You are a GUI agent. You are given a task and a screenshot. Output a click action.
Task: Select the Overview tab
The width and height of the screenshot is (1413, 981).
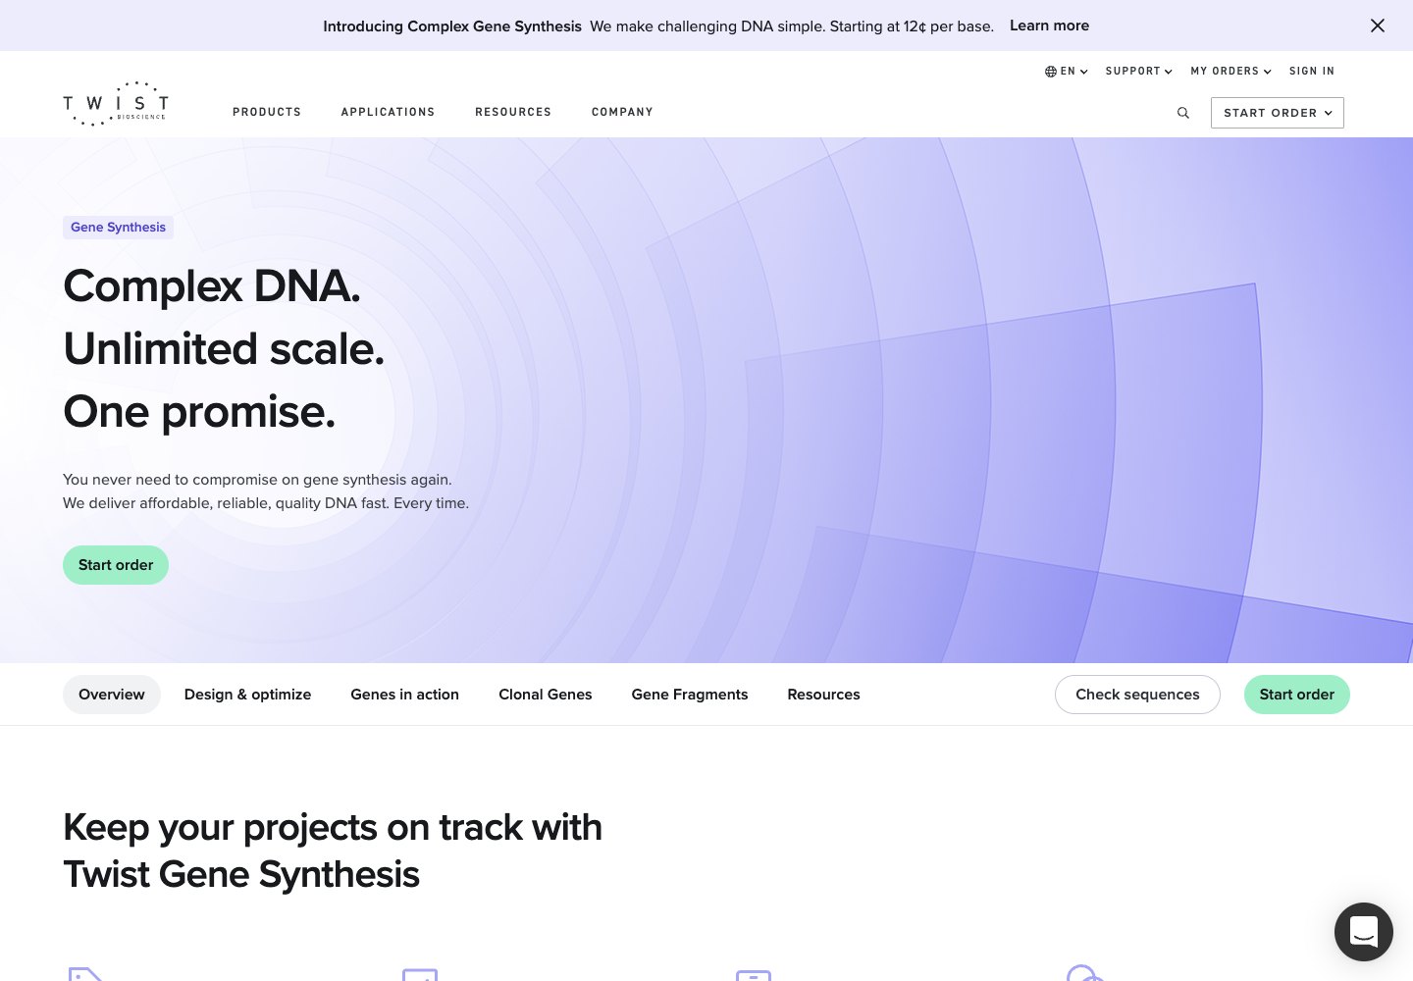[x=112, y=695]
